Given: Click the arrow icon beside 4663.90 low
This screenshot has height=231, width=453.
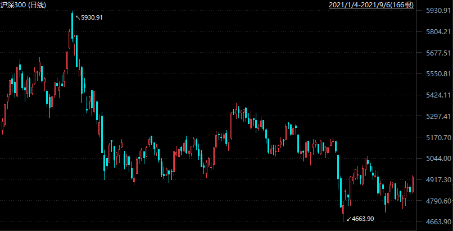Looking at the screenshot, I should tap(348, 219).
